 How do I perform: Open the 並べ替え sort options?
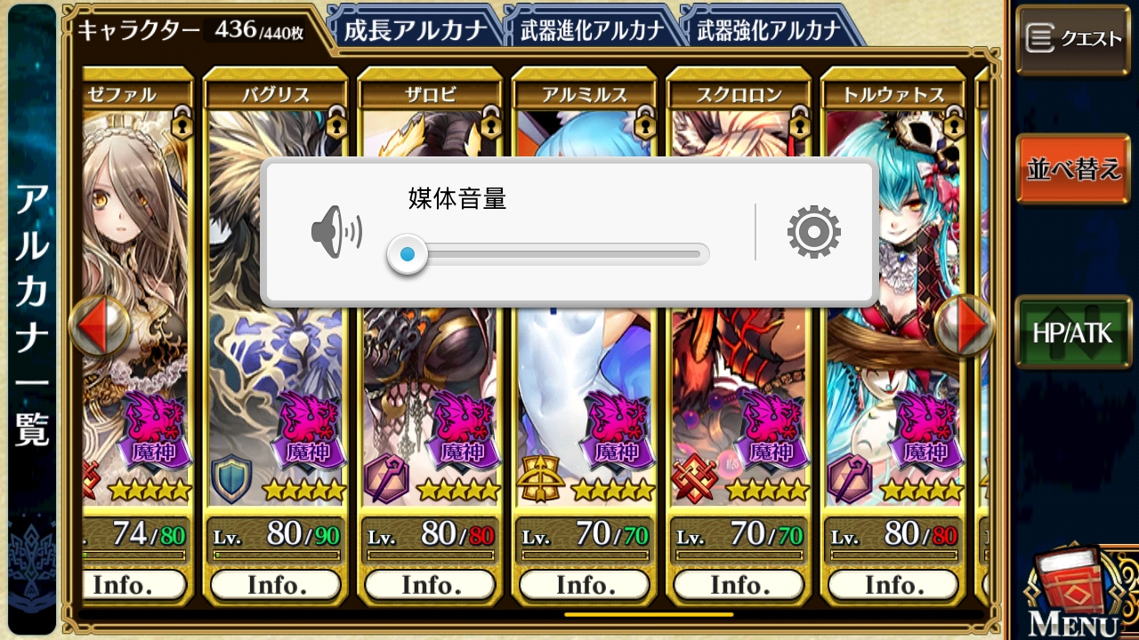(1073, 170)
